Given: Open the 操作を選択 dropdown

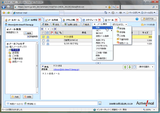Looking at the screenshot, I should [146, 67].
